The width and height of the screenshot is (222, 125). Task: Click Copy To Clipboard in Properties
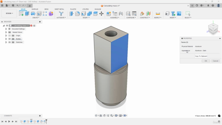[x=201, y=56]
